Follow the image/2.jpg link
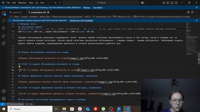This screenshot has width=200, height=112. click(x=87, y=70)
